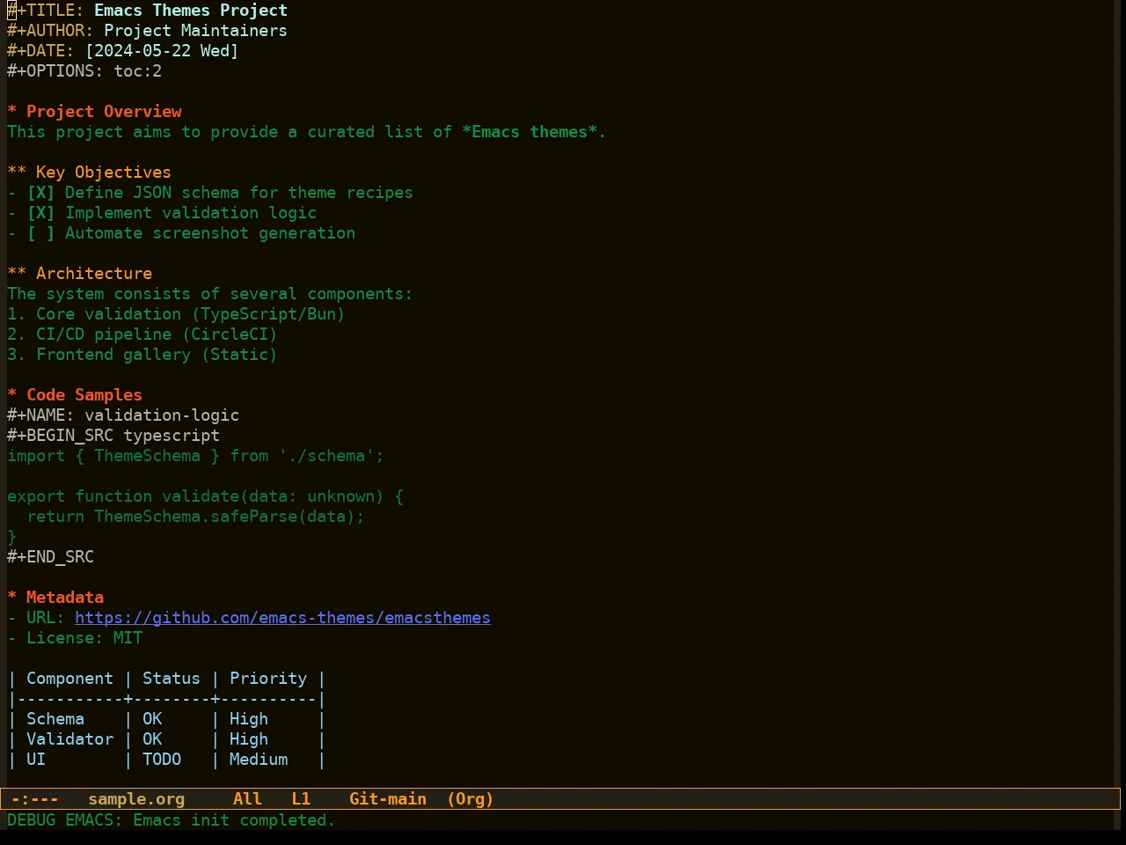This screenshot has width=1126, height=845.
Task: Click the Status table header cell
Action: tap(172, 679)
